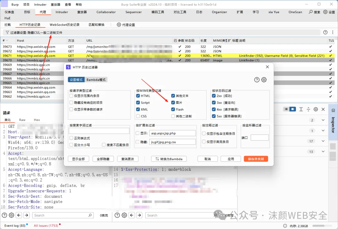Open response pane search settings gear
This screenshot has width=338, height=229.
click(124, 215)
